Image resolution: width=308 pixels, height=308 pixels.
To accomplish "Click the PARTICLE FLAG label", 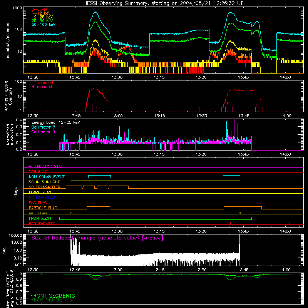I will [43, 208].
